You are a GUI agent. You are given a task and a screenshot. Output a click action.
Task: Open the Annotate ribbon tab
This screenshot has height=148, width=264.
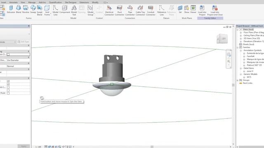pos(13,2)
